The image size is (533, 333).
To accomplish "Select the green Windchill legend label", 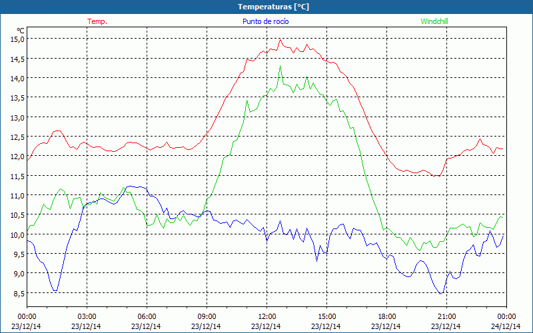I will coord(434,21).
